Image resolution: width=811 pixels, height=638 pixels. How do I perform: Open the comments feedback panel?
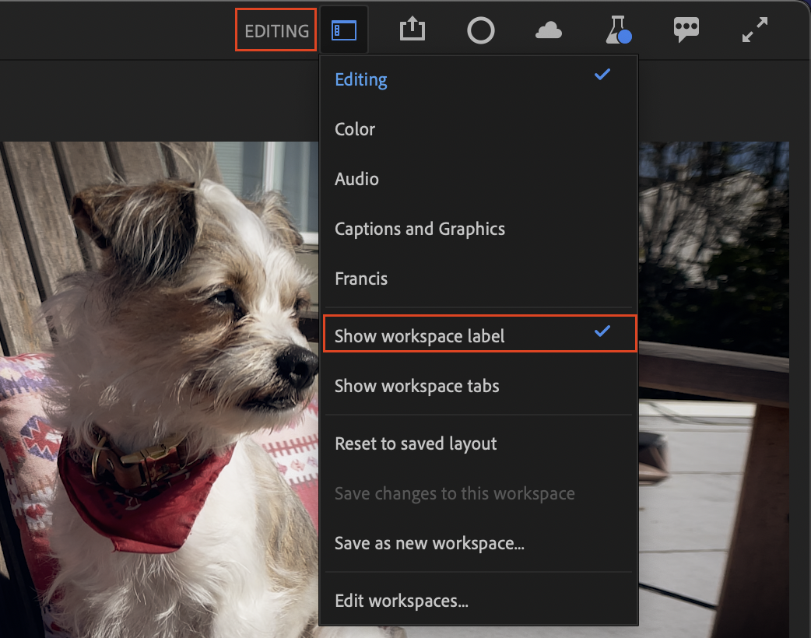[686, 30]
